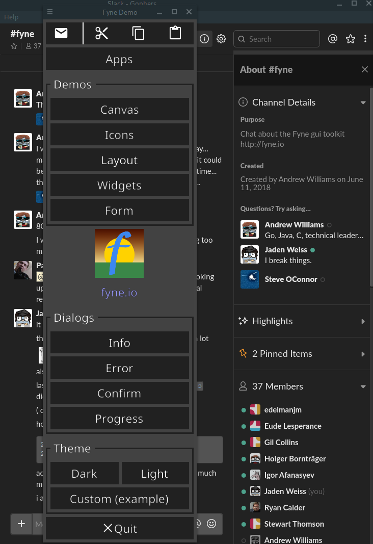Star the #fyne channel
Image resolution: width=373 pixels, height=544 pixels.
[13, 46]
